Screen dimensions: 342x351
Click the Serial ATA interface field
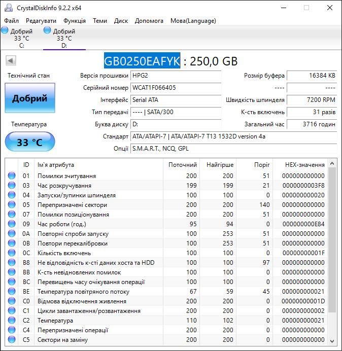(176, 100)
